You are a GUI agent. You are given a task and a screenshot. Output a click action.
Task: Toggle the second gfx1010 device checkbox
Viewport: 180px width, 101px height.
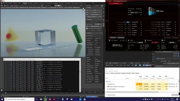tap(178, 56)
